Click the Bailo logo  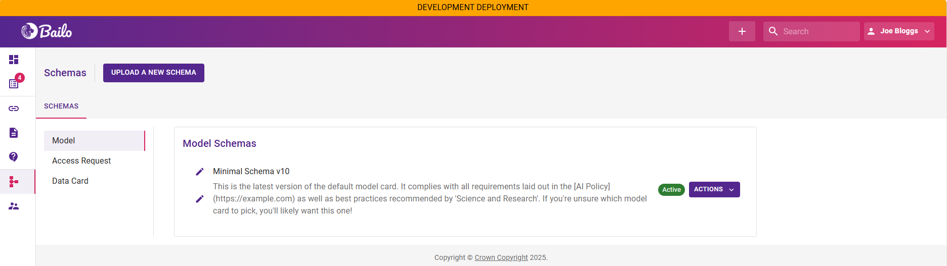[47, 31]
